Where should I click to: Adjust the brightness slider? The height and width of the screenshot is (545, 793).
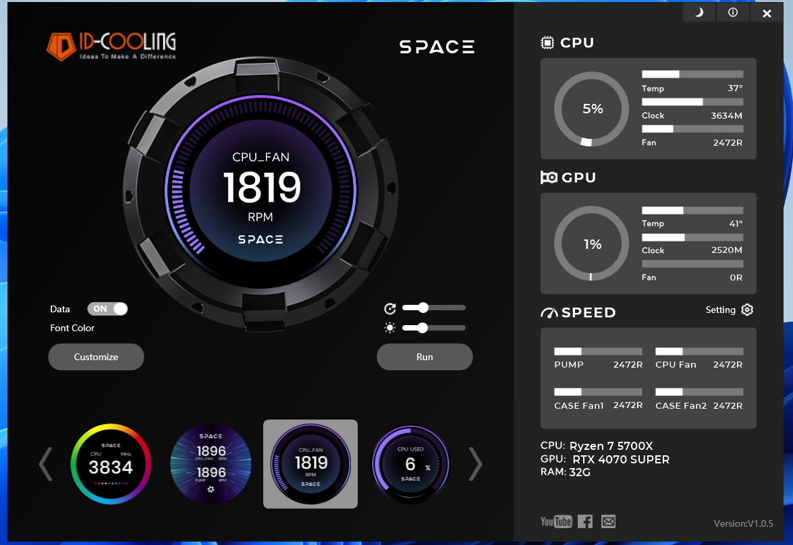pos(434,328)
